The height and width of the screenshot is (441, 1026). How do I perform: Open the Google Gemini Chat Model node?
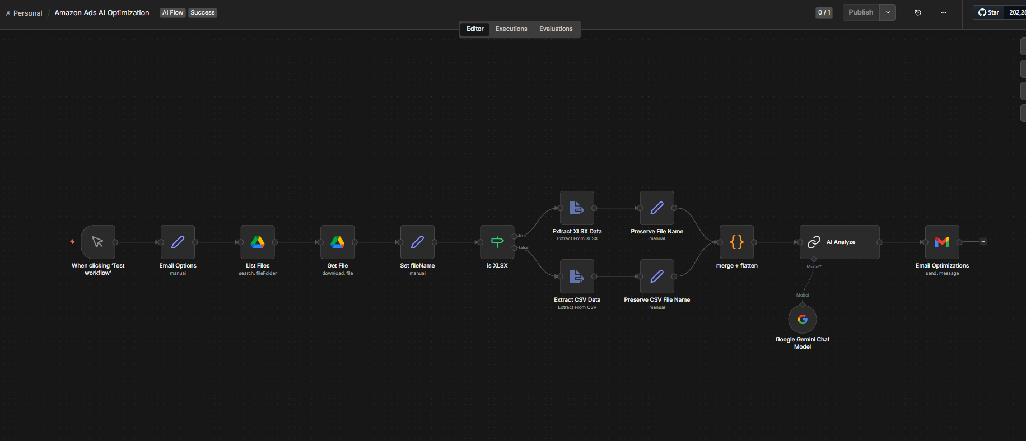coord(803,319)
